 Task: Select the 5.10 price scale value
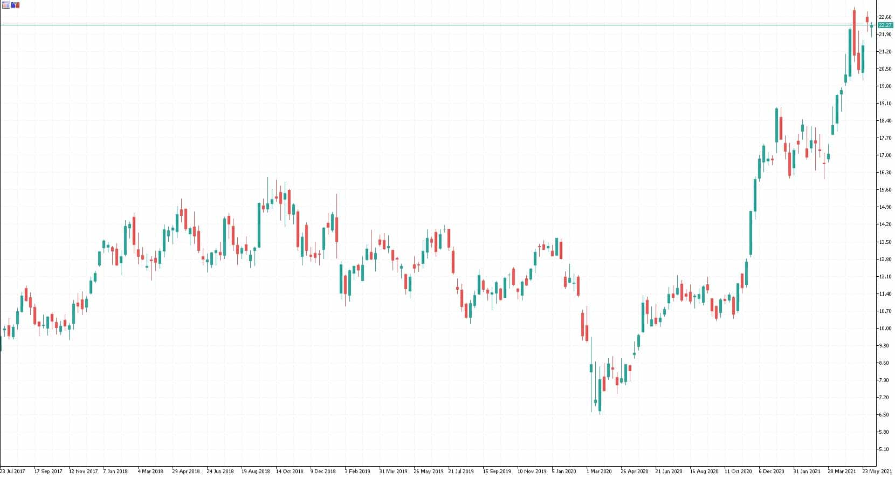(x=885, y=449)
